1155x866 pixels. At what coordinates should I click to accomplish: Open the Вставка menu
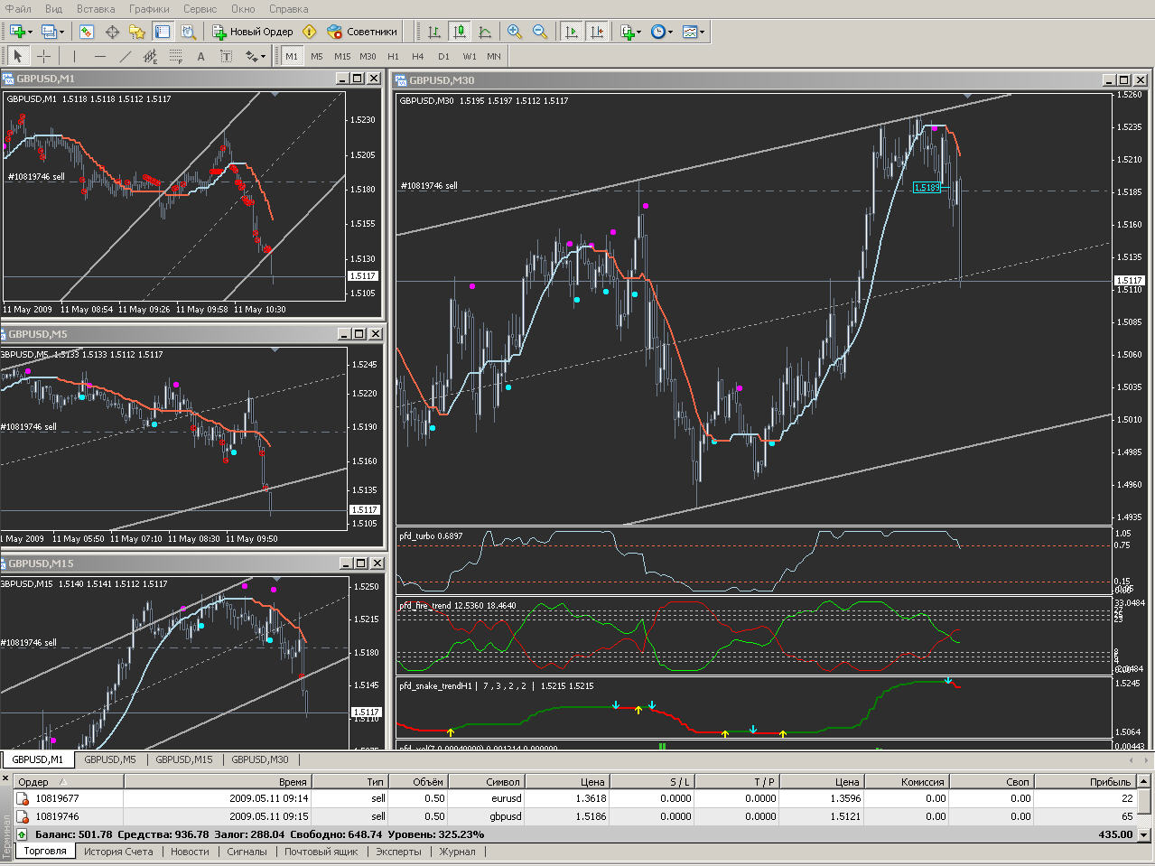click(96, 9)
